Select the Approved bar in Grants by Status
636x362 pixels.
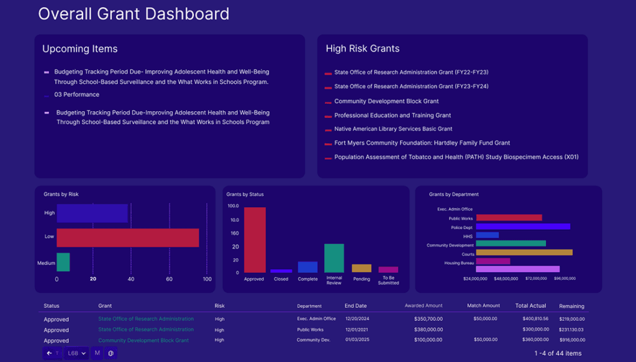click(x=254, y=240)
